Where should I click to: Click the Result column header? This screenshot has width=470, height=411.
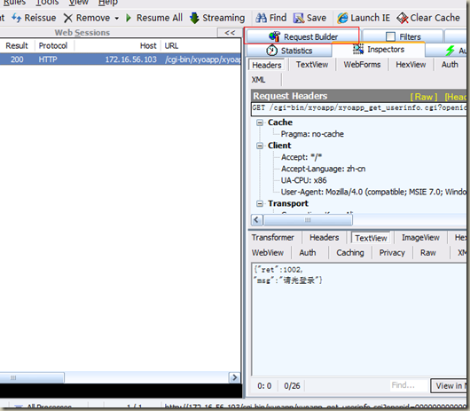tap(17, 46)
